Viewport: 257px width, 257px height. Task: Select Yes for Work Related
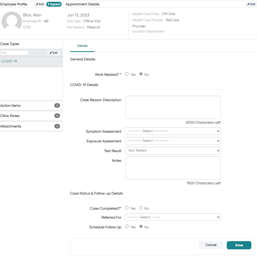(x=127, y=74)
